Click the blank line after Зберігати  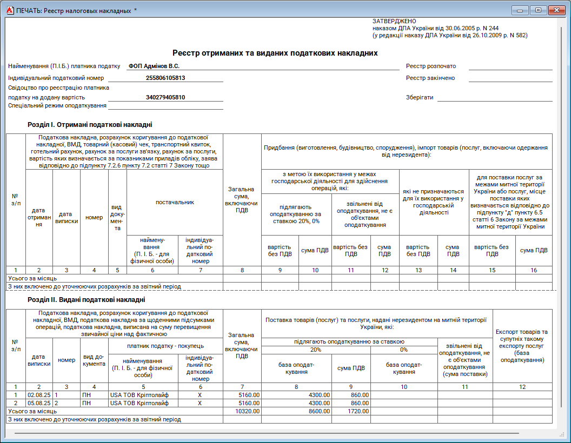tap(495, 98)
